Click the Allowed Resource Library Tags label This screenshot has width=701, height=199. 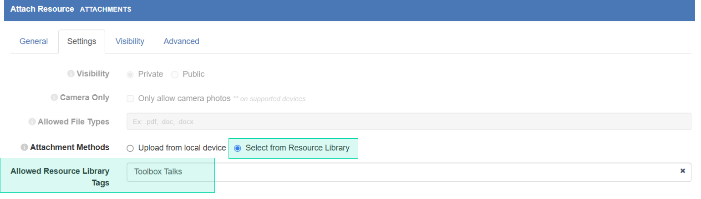click(x=60, y=177)
